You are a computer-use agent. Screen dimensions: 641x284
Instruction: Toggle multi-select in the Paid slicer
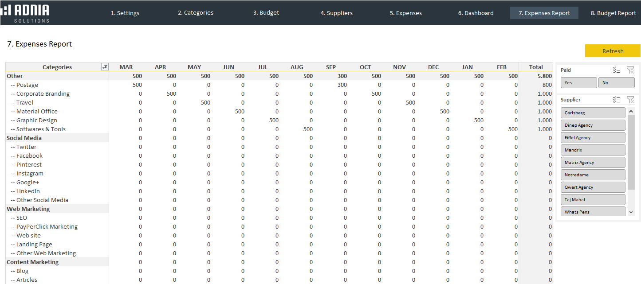pos(616,70)
